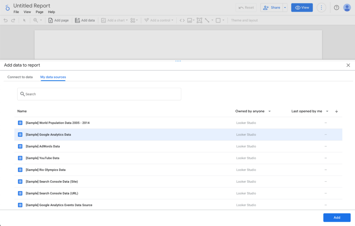Expand the Image tool dropdown arrow
The image size is (355, 226).
coord(193,20)
